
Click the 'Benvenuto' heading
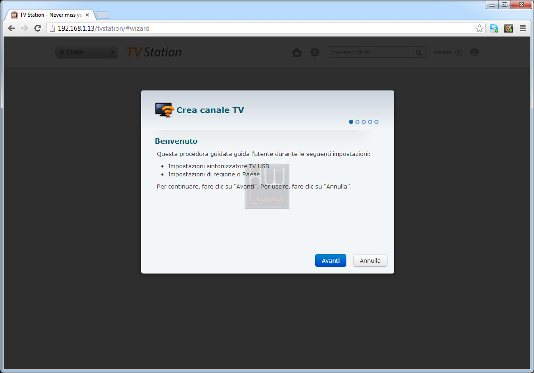click(x=176, y=141)
